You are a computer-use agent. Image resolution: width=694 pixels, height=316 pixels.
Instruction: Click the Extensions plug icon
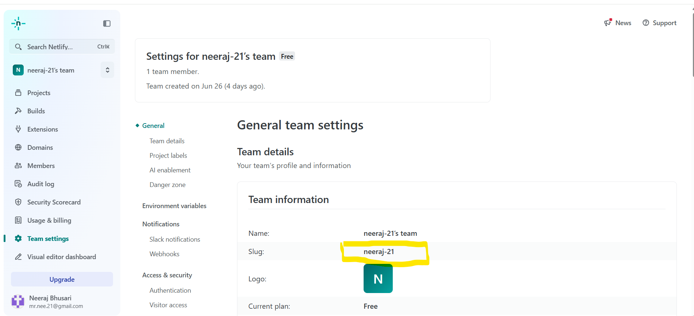point(18,129)
